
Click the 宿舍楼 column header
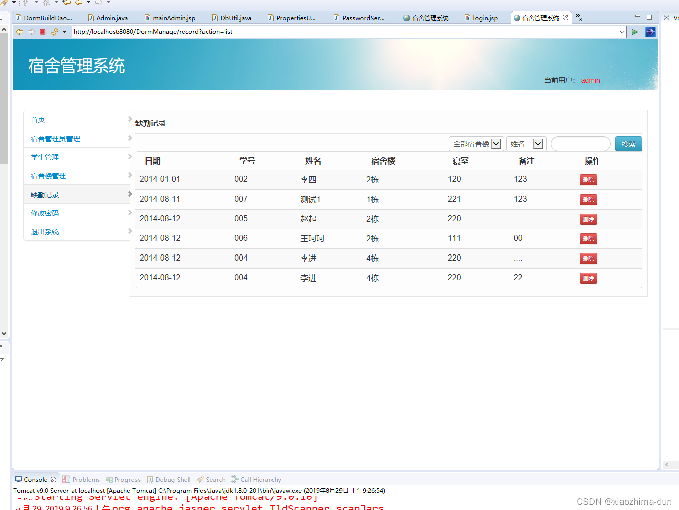[x=383, y=161]
